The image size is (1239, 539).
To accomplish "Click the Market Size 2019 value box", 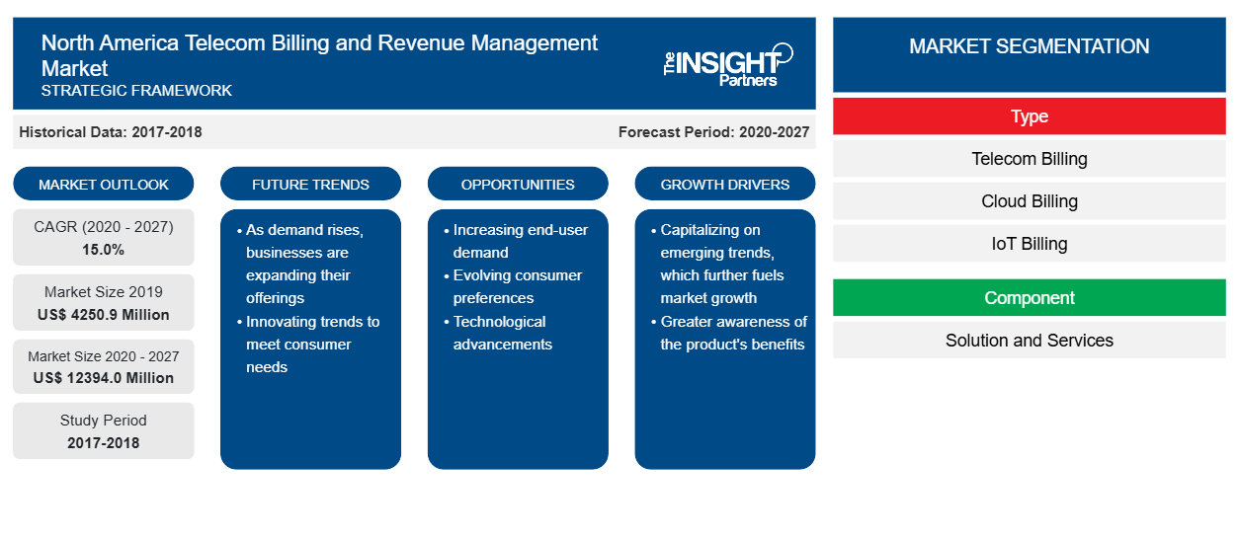I will click(104, 303).
